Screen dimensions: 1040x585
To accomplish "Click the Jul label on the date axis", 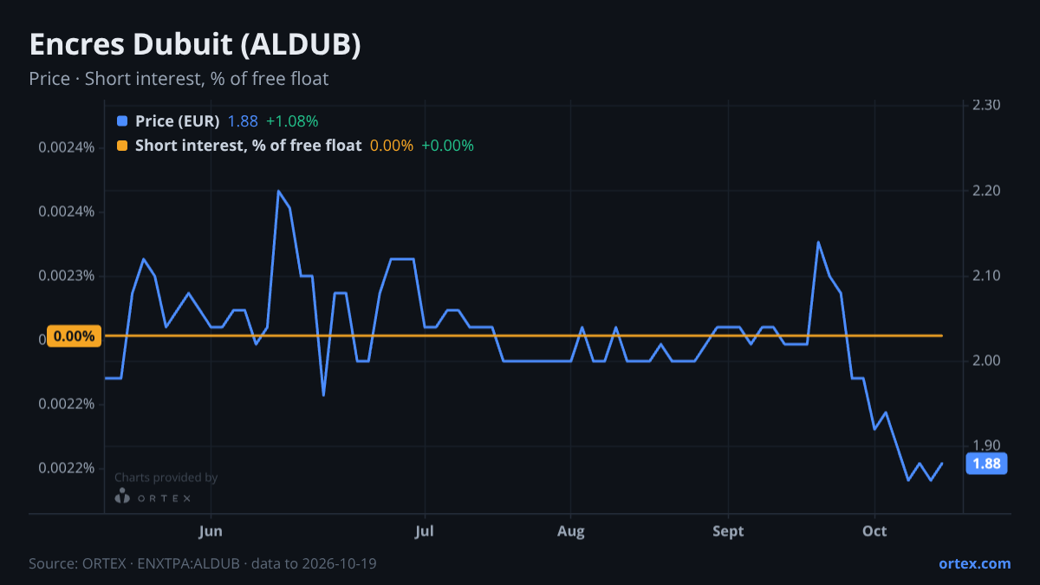I will click(x=425, y=531).
